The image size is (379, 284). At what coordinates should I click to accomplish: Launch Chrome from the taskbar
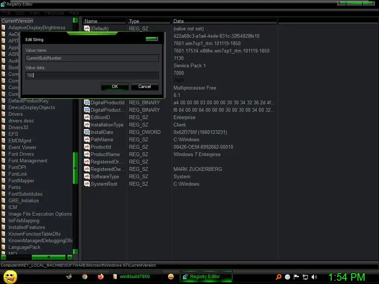coord(85,277)
